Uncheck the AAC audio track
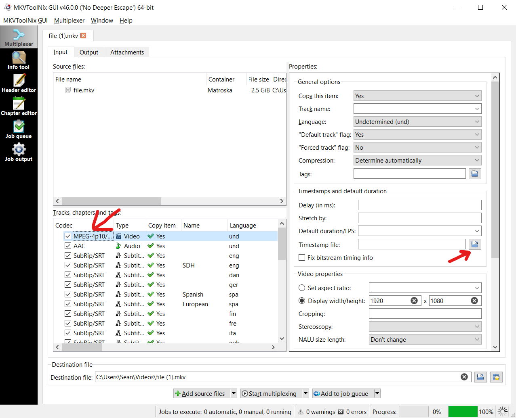Image resolution: width=516 pixels, height=418 pixels. pos(68,246)
